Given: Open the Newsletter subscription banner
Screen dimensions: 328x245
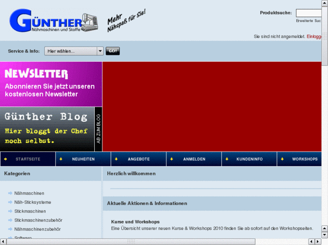Looking at the screenshot, I should [51, 84].
